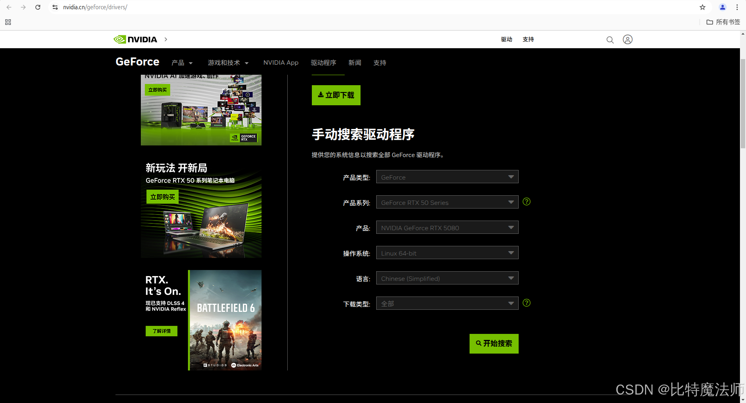Click 立即购买 on RTX 50 laptop ad

point(163,197)
